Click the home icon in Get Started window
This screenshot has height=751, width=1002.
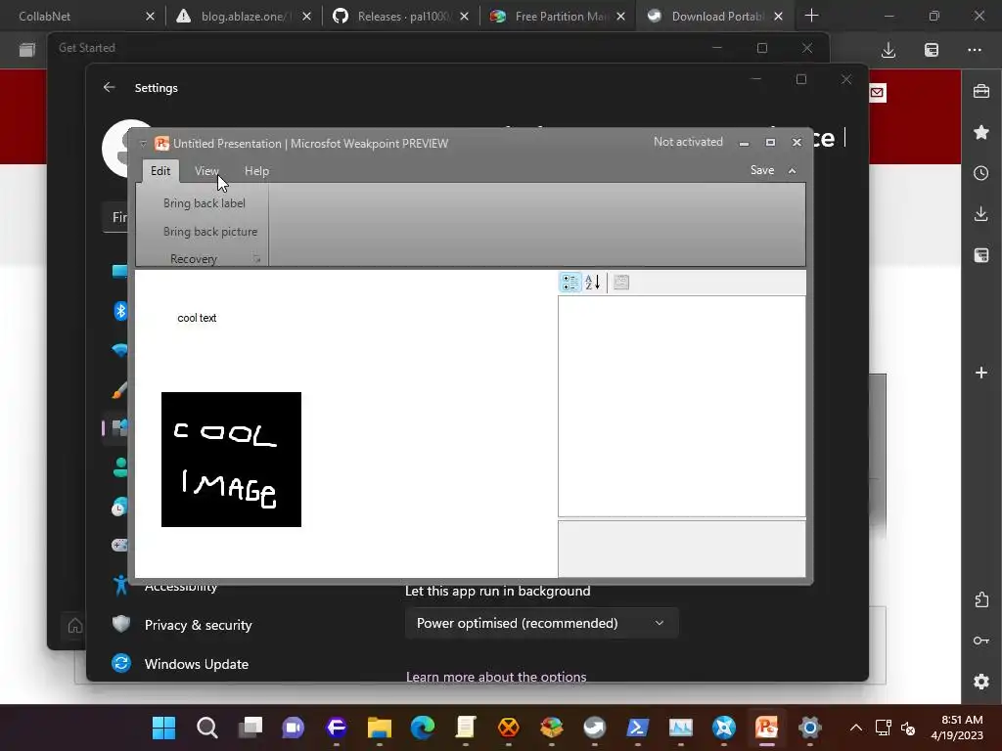(74, 625)
